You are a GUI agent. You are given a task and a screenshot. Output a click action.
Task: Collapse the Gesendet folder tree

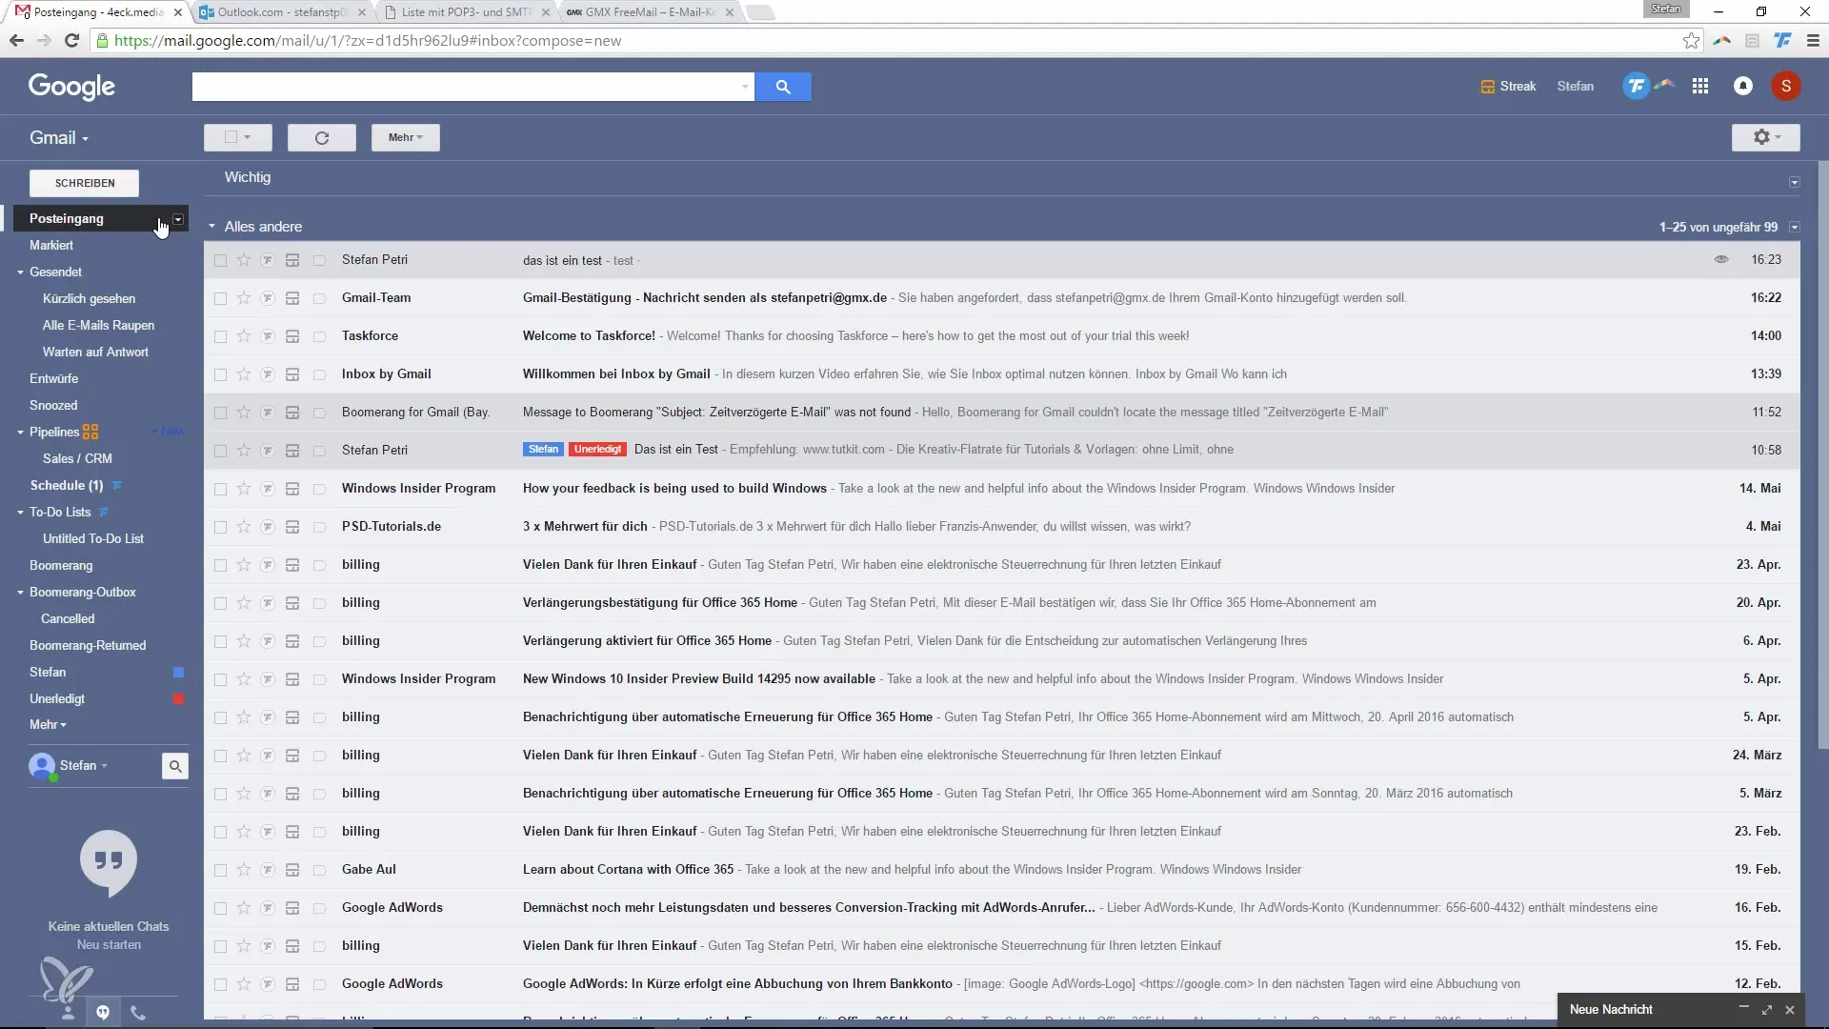click(x=20, y=272)
